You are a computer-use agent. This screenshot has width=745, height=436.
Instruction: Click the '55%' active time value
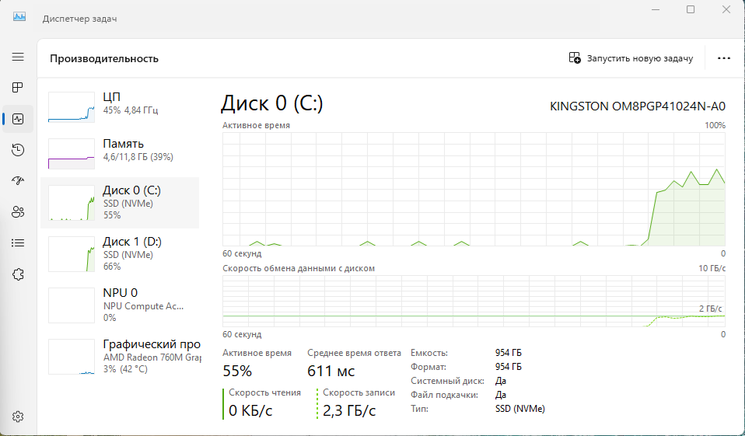tap(237, 371)
